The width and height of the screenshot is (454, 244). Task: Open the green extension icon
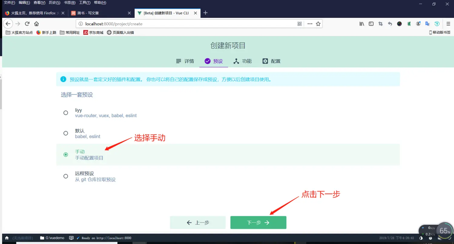coord(409,24)
